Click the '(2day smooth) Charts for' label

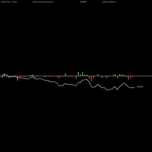[x=43, y=2]
